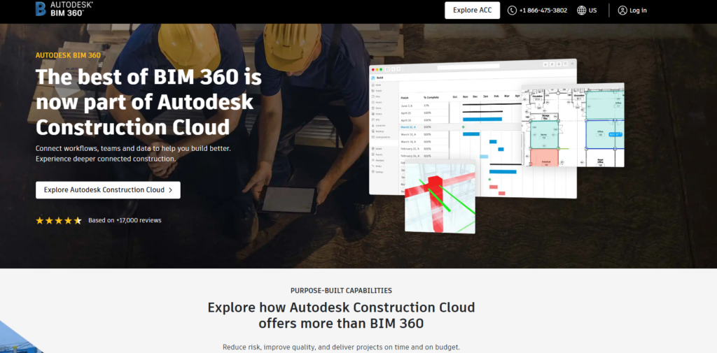Click the red Electrical room on floor plan
The width and height of the screenshot is (717, 353).
pyautogui.click(x=543, y=157)
